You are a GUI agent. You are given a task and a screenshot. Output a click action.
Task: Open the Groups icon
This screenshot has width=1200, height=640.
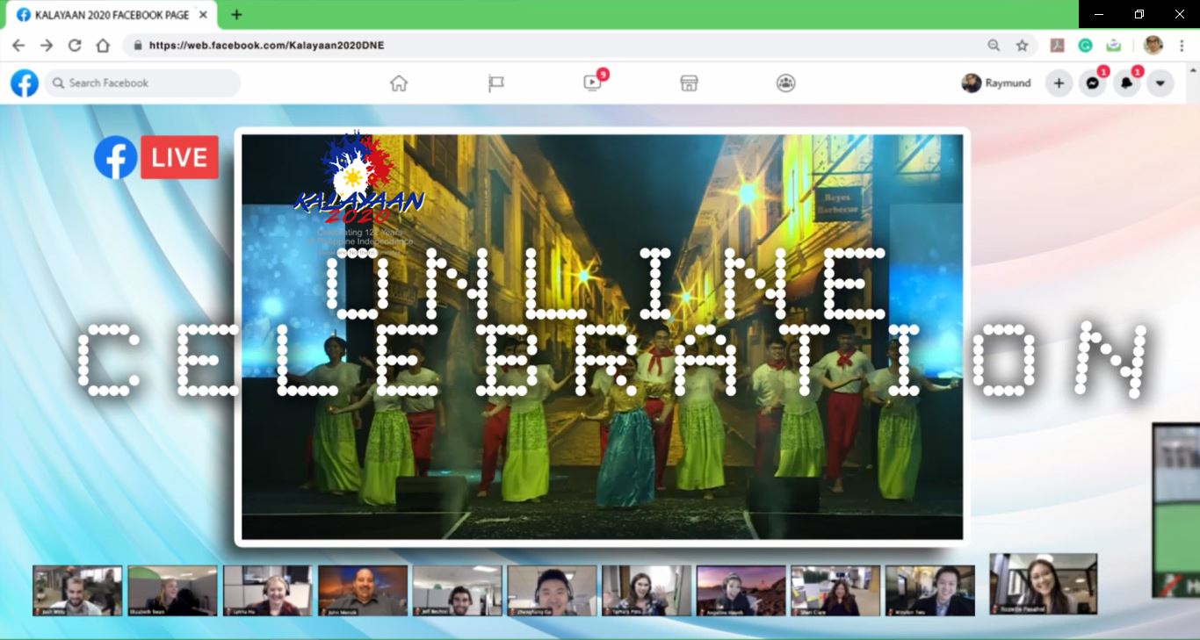click(785, 83)
